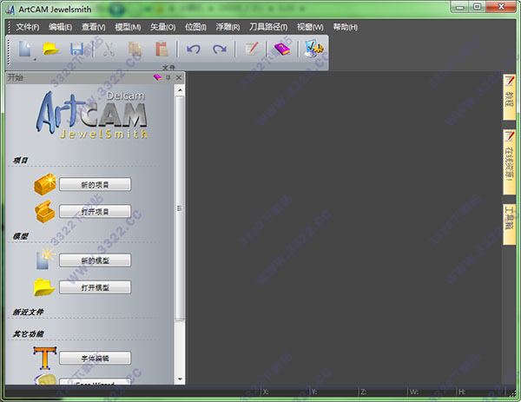The image size is (521, 402).
Task: Open the Help book icon in toolbar
Action: pyautogui.click(x=281, y=49)
